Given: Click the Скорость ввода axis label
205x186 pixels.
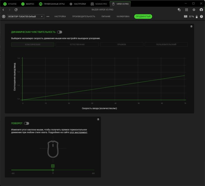Looking at the screenshot, I should point(99,108).
